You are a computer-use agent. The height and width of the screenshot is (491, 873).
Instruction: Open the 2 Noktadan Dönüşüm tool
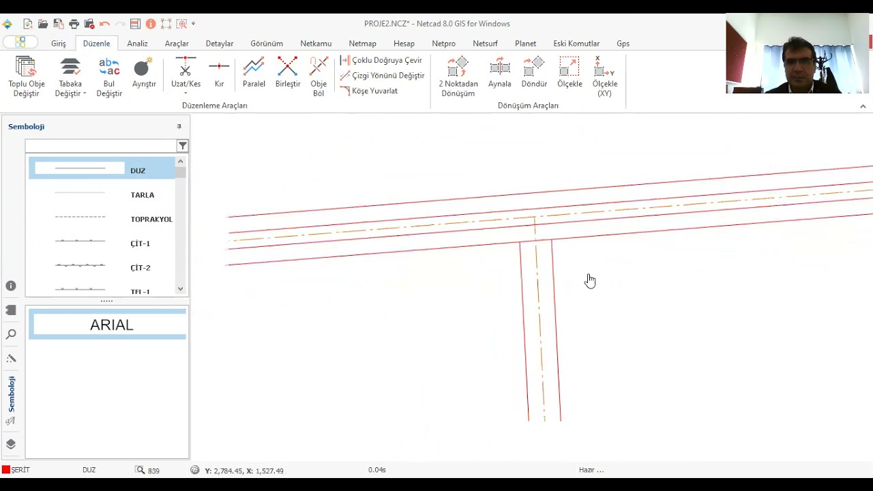pos(458,76)
